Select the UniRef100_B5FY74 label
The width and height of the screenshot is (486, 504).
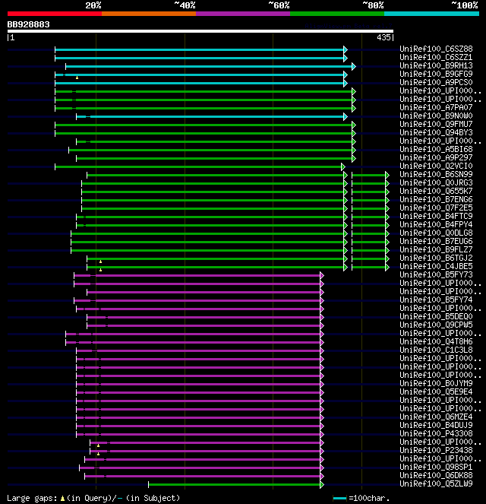click(436, 300)
